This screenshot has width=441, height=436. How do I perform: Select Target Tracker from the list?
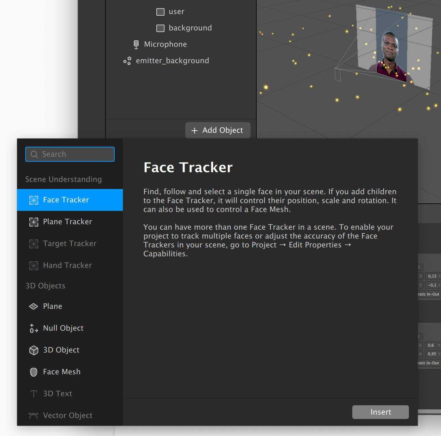[x=70, y=244]
